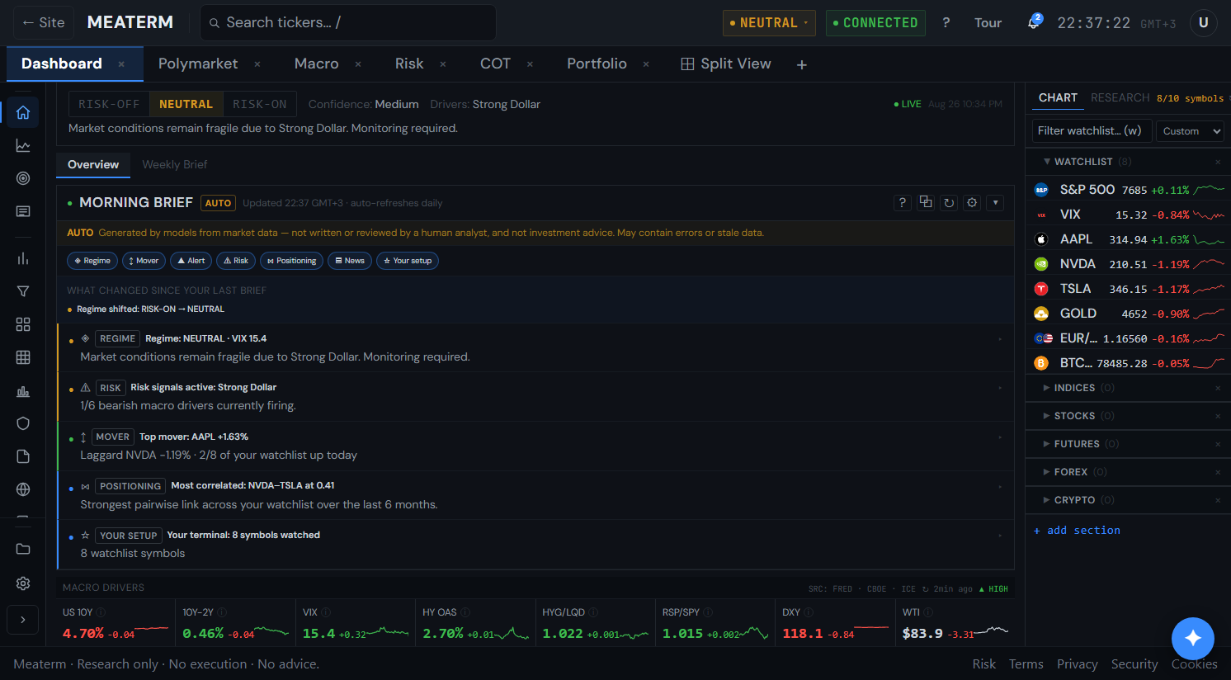Open the Privacy footer link
The height and width of the screenshot is (680, 1231).
click(1078, 664)
